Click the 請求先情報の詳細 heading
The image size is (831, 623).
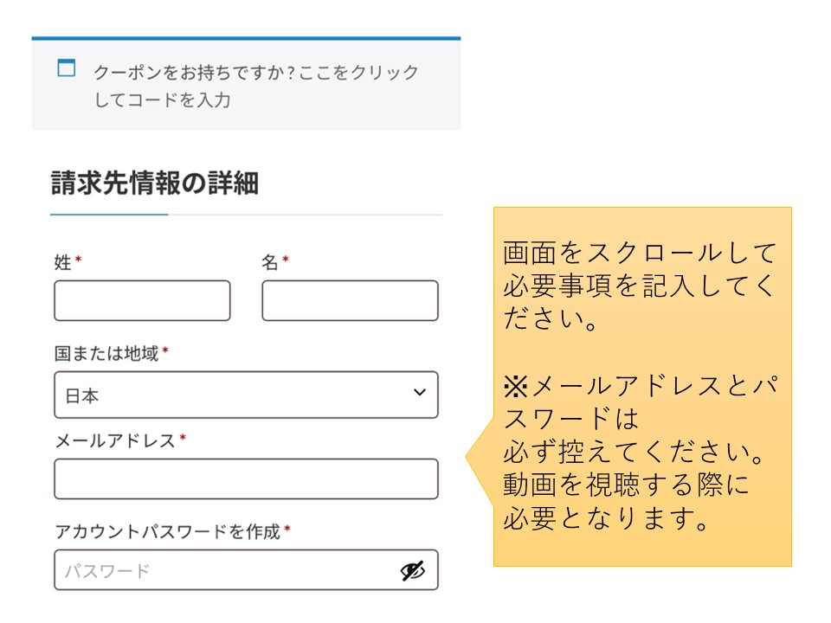point(155,183)
